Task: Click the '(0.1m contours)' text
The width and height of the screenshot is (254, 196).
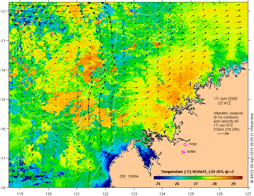Action: click(226, 117)
